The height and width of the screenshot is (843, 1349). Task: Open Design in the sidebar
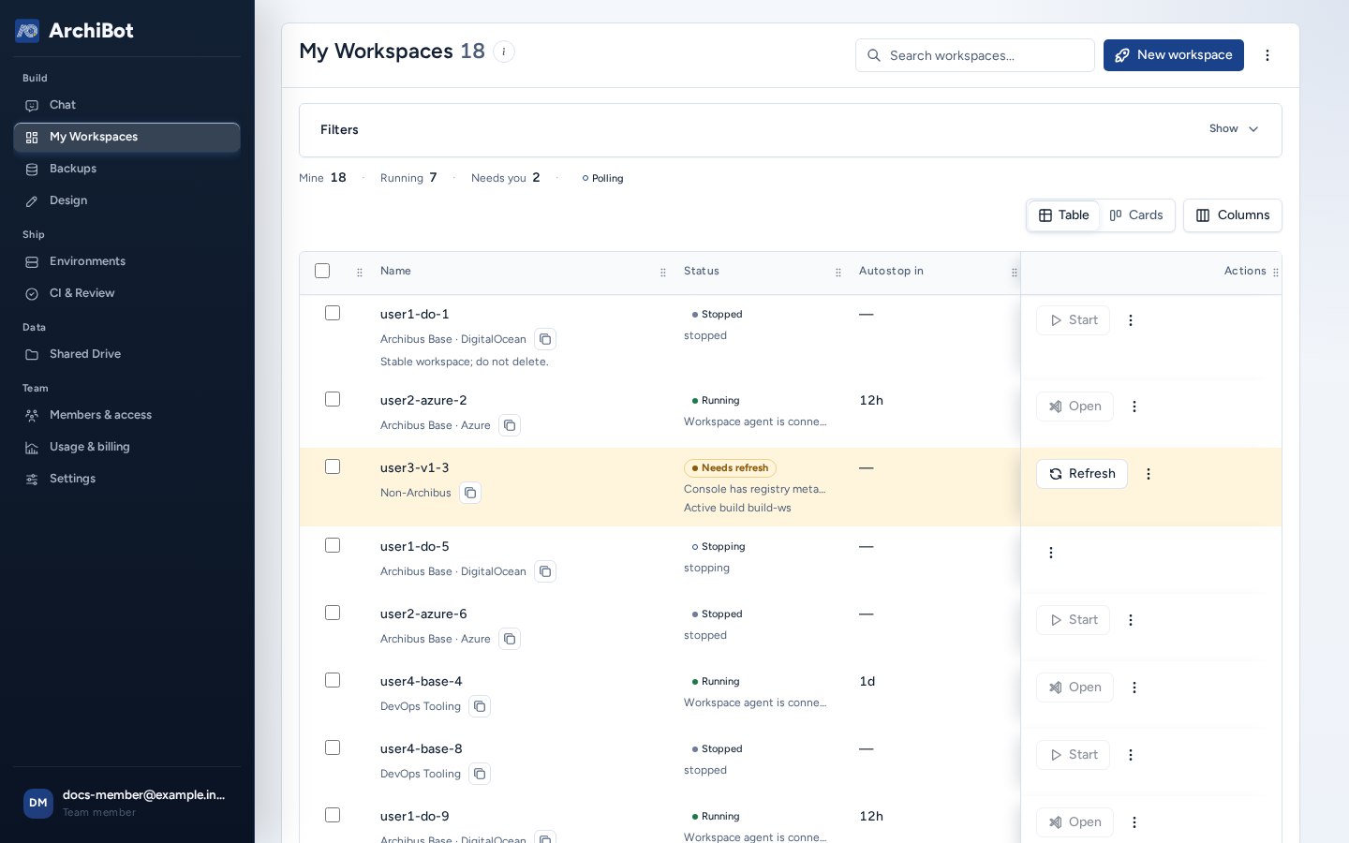click(126, 200)
